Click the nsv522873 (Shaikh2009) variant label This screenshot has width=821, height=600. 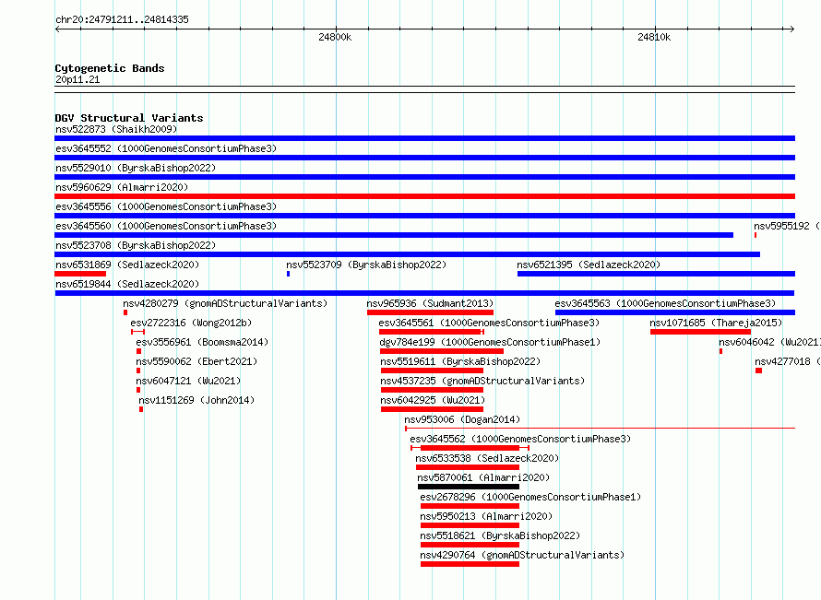point(116,129)
